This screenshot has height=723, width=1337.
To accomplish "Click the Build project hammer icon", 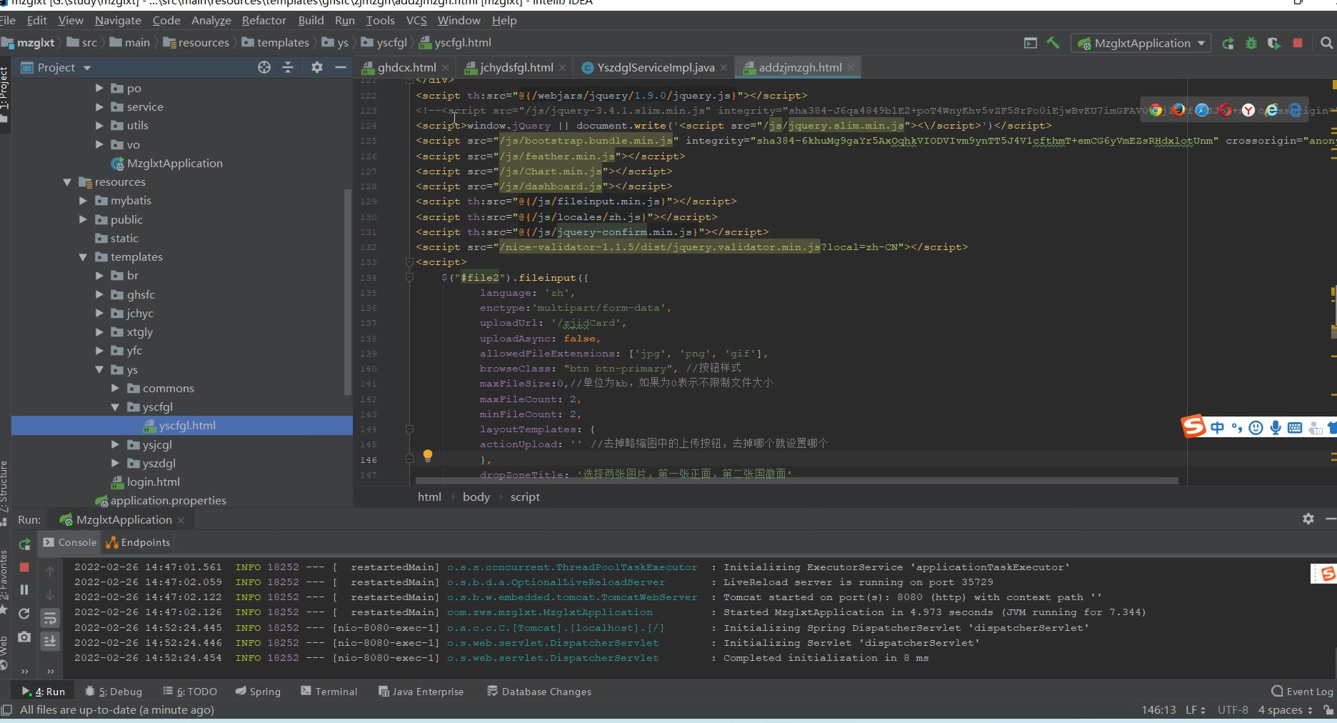I will (x=1053, y=43).
